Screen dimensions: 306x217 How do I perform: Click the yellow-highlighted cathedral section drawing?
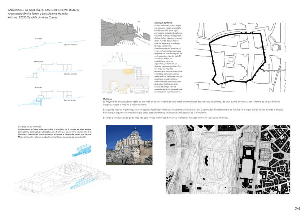[126, 74]
